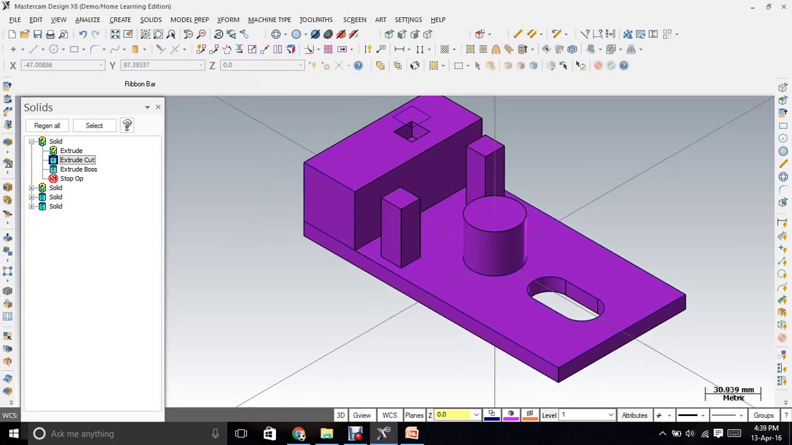Open the FILE menu

pyautogui.click(x=15, y=20)
